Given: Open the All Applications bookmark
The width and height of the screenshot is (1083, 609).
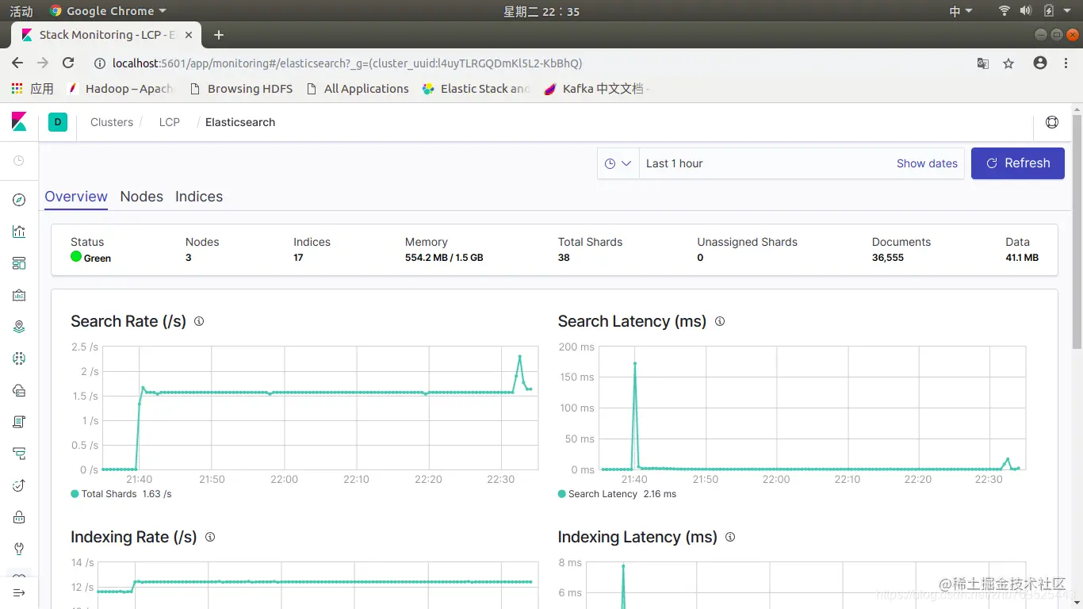Looking at the screenshot, I should (x=357, y=89).
